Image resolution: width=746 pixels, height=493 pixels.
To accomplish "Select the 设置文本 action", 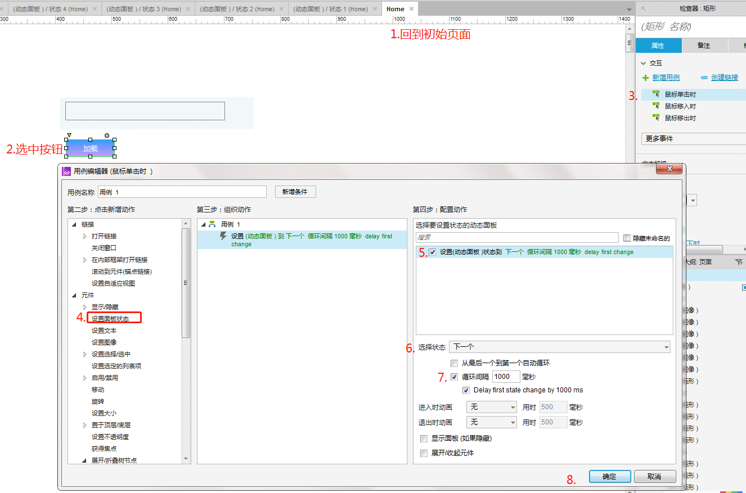I will coord(104,331).
